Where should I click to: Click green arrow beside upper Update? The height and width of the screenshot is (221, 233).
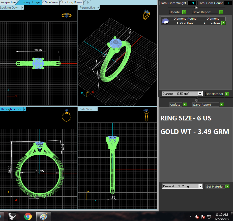click(184, 12)
